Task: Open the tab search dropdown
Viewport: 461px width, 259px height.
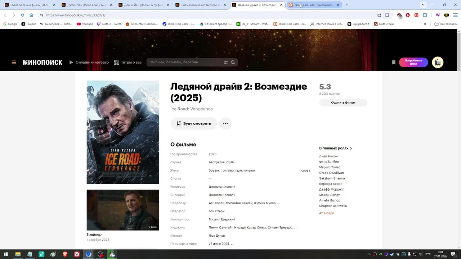Action: pyautogui.click(x=423, y=5)
